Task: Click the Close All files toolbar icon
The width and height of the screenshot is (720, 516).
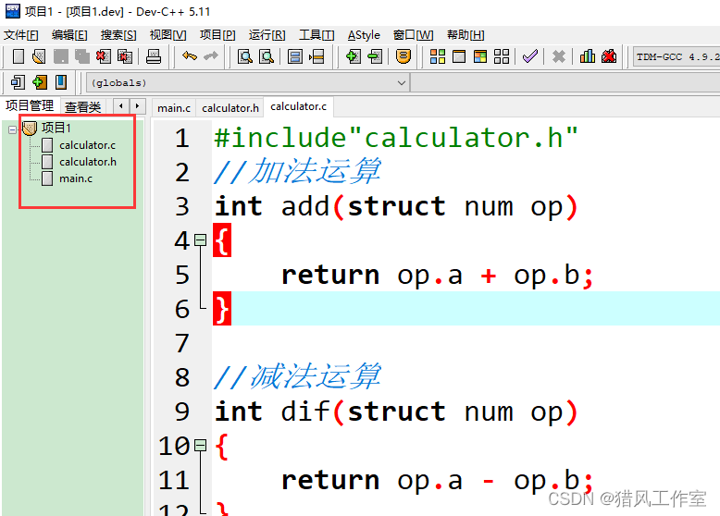Action: click(125, 56)
